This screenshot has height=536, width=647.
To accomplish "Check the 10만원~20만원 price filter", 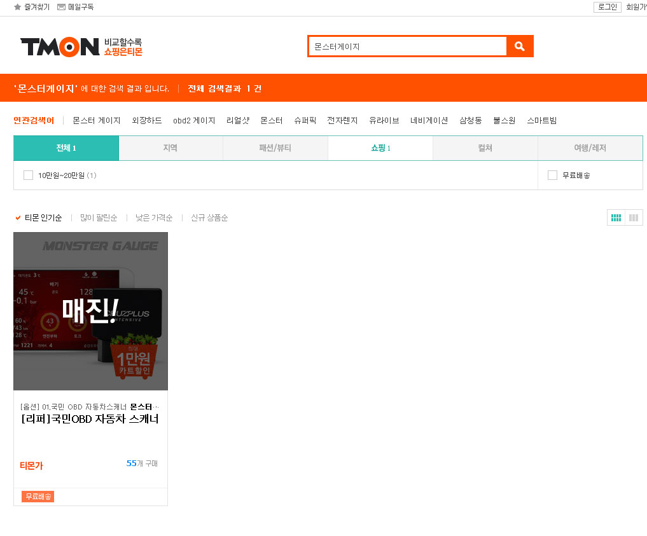I will coord(28,175).
